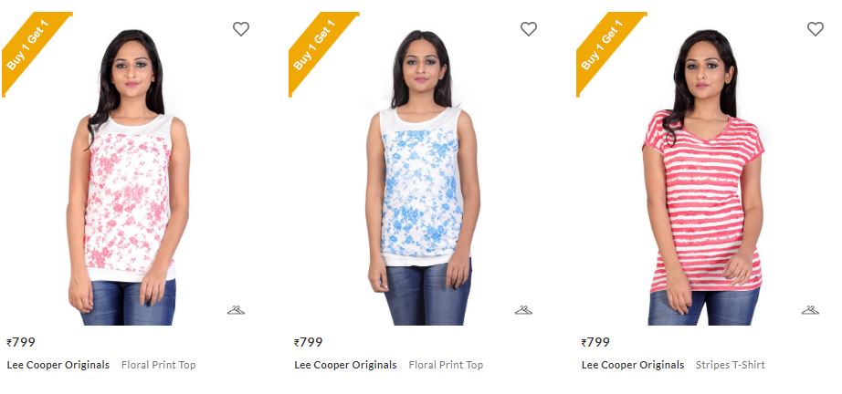Click hanger icon on pink floral top
The height and width of the screenshot is (394, 842).
(x=236, y=310)
